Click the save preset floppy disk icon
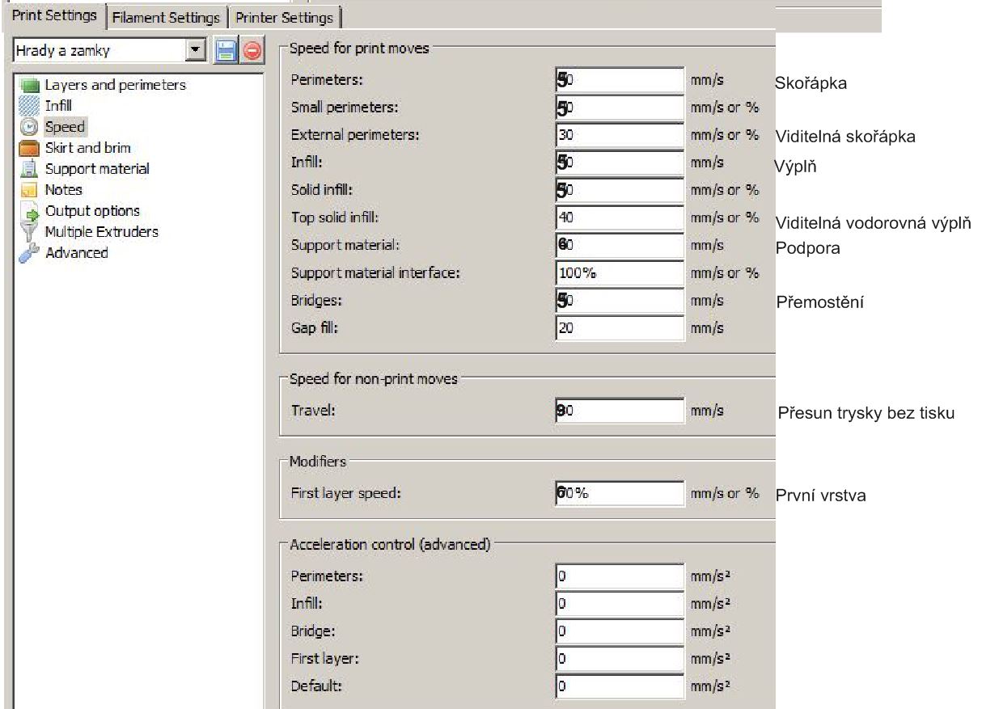This screenshot has width=982, height=709. click(x=226, y=51)
